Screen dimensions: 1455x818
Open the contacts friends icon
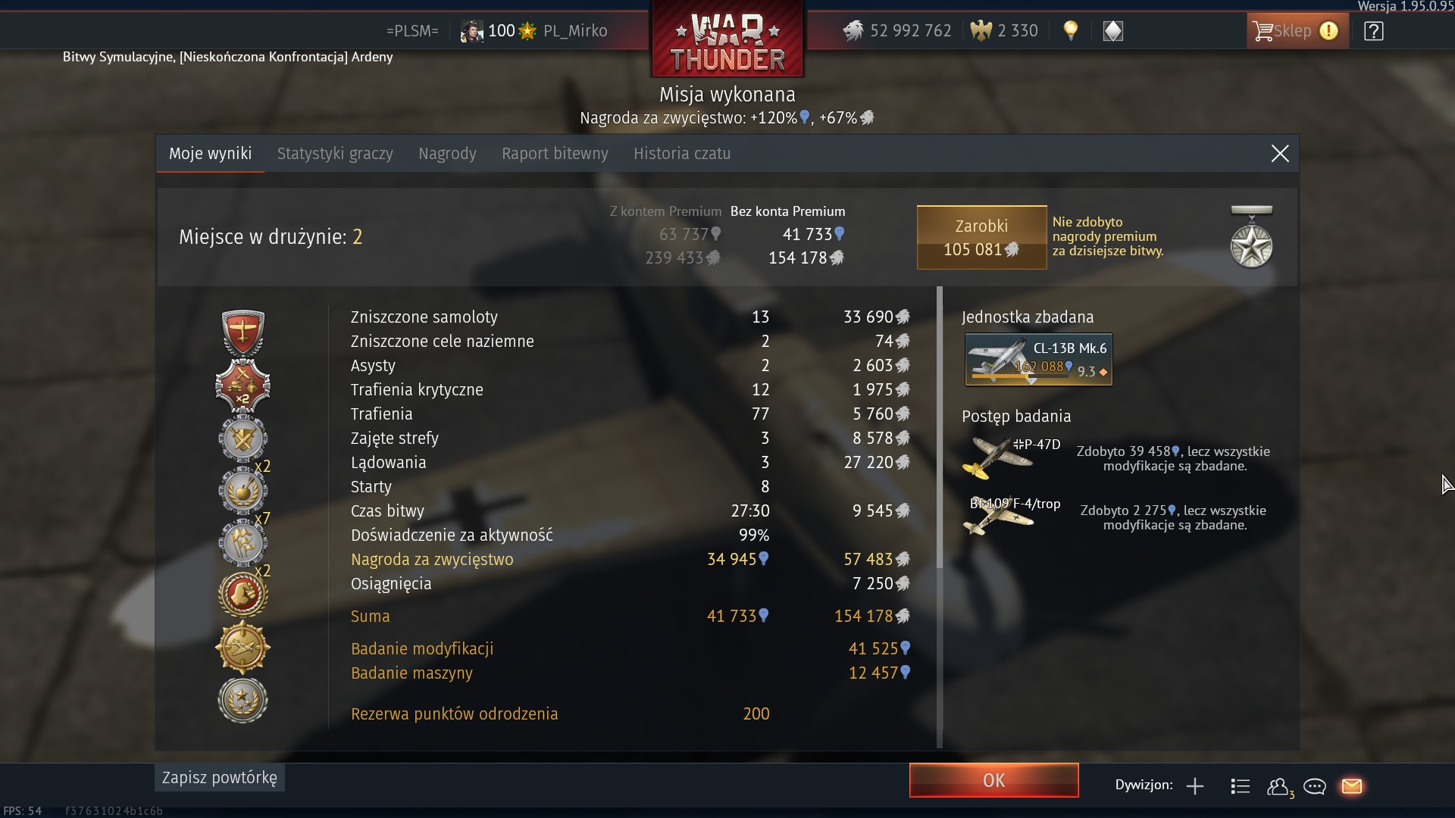(x=1279, y=787)
